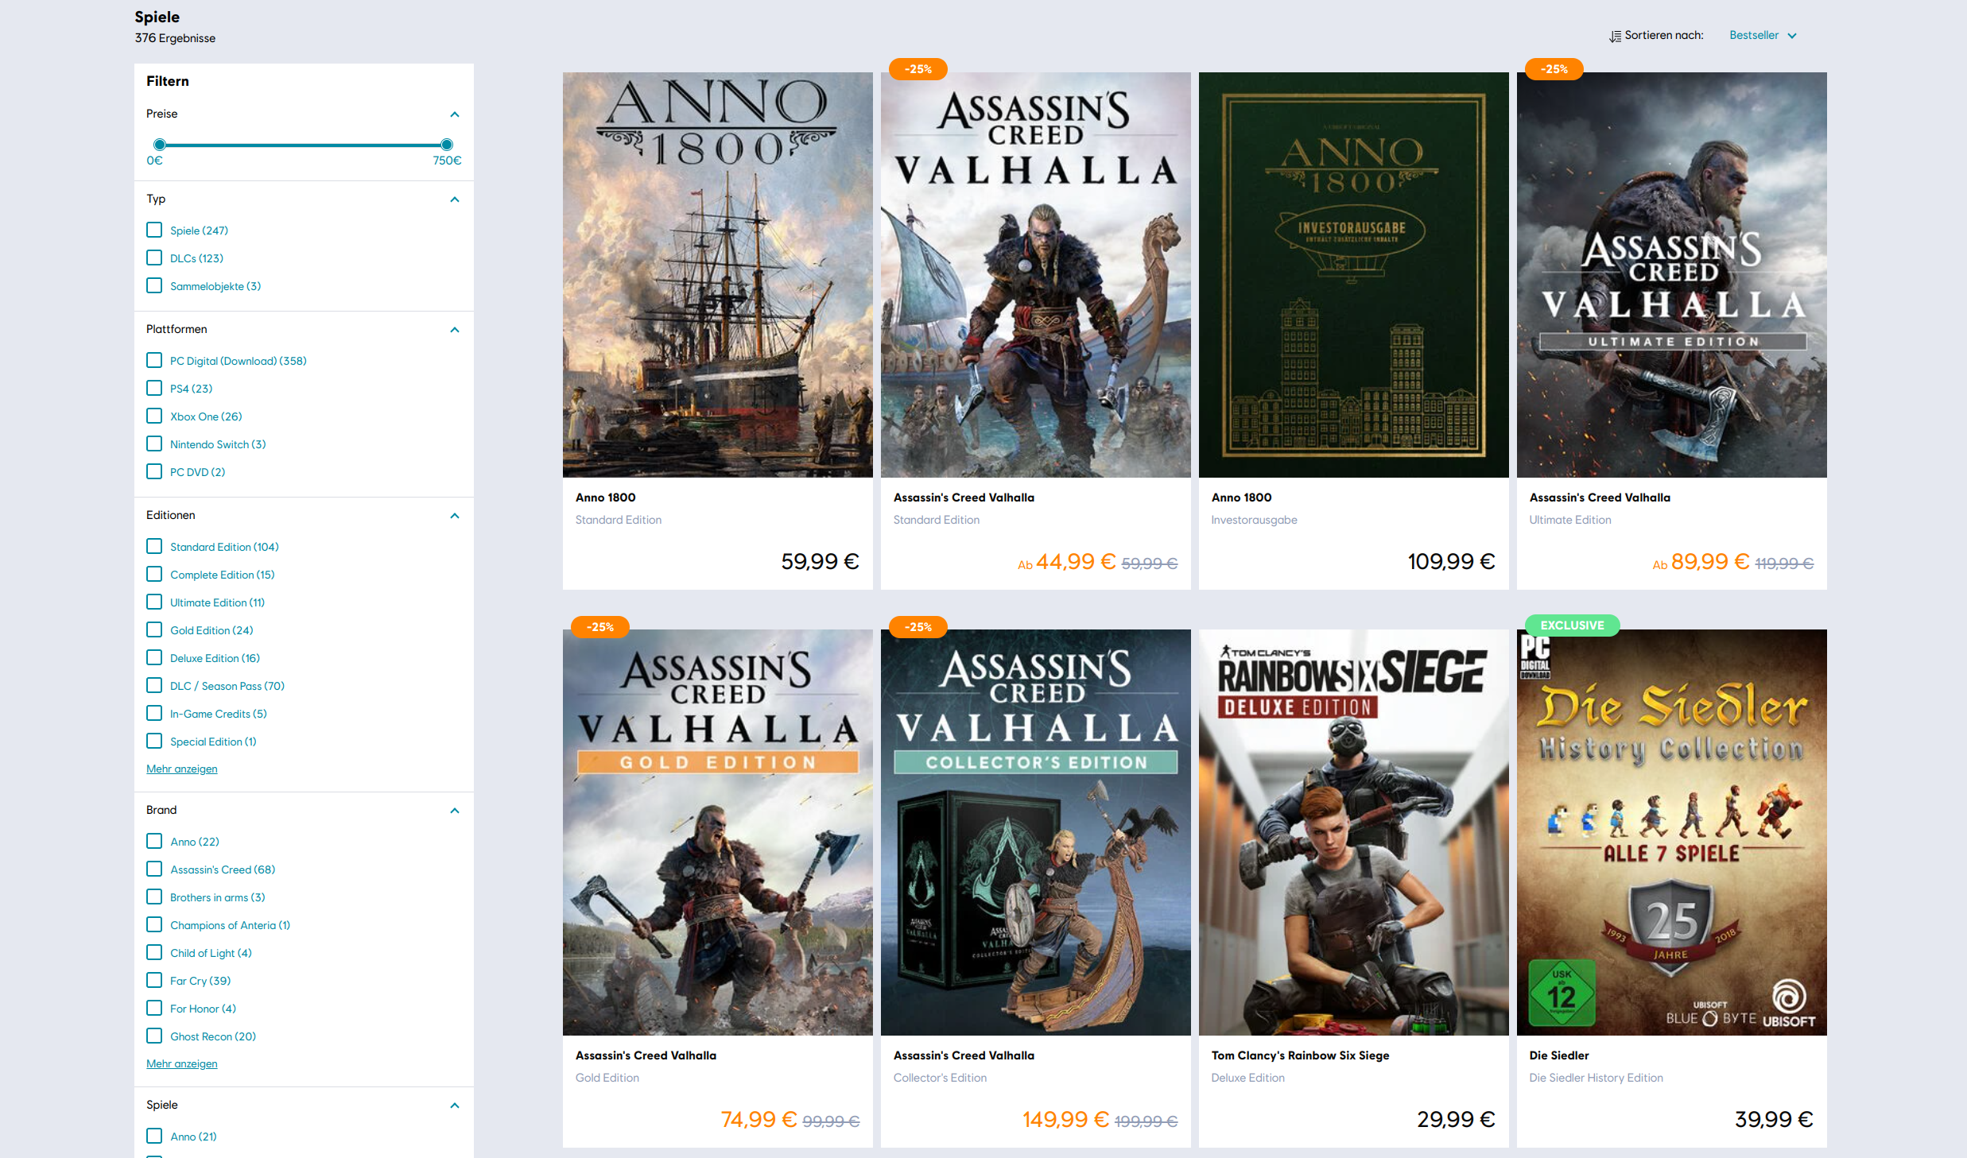Filter by brand Anno (22)
Screen dimensions: 1967x1158
154,841
